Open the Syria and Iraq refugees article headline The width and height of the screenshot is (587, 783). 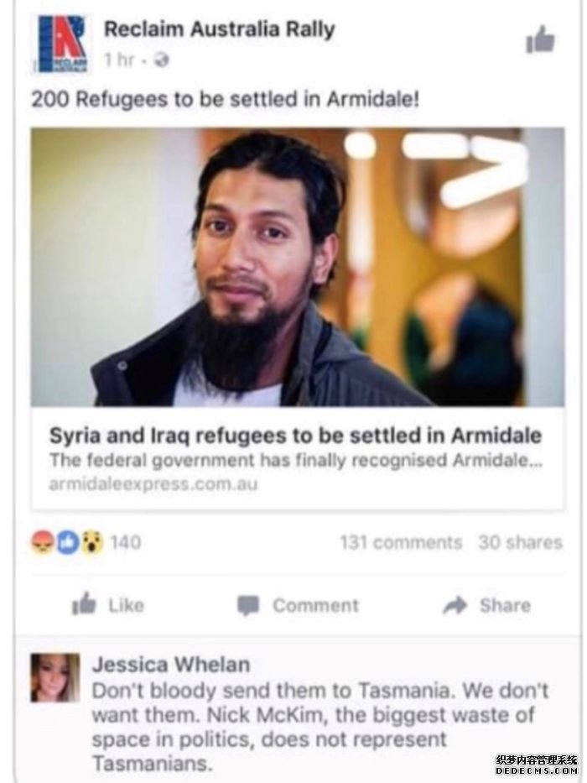295,436
